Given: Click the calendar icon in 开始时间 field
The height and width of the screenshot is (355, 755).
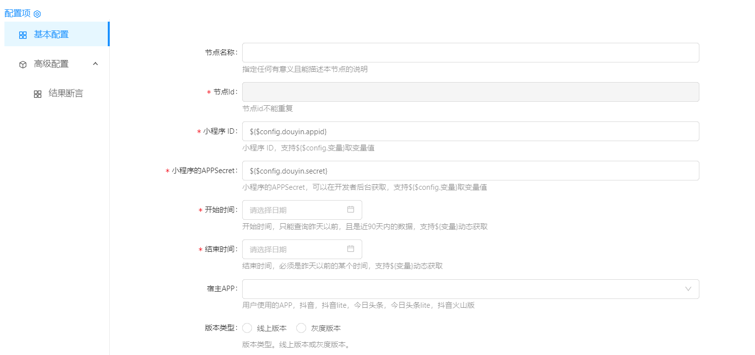Looking at the screenshot, I should pos(350,209).
